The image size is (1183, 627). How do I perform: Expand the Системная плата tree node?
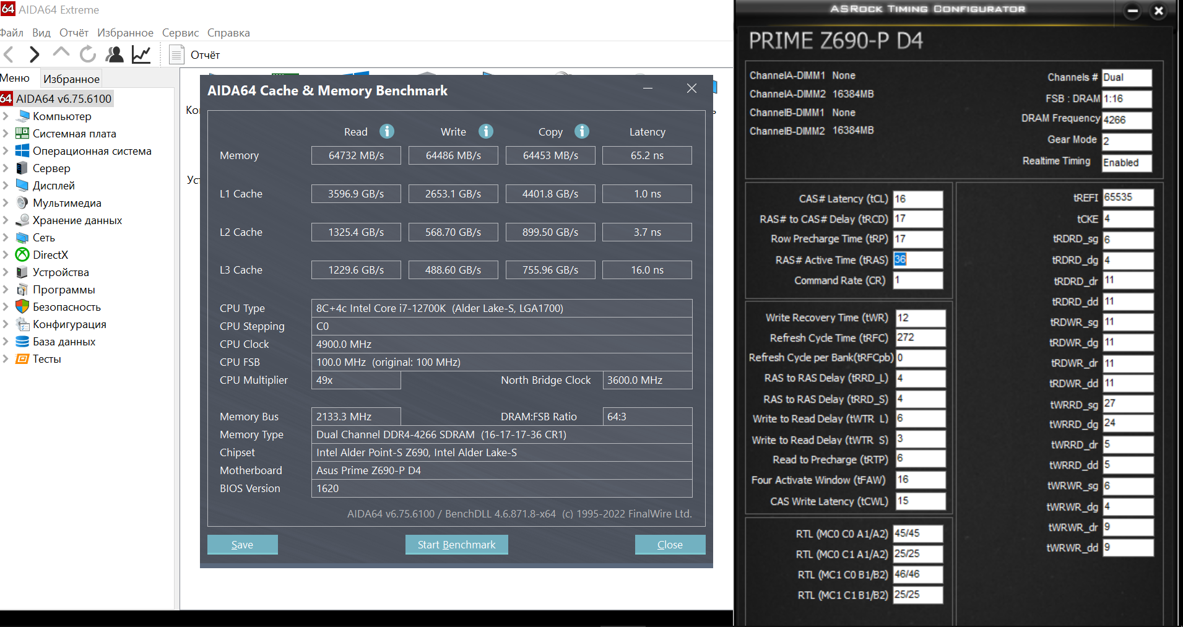5,133
